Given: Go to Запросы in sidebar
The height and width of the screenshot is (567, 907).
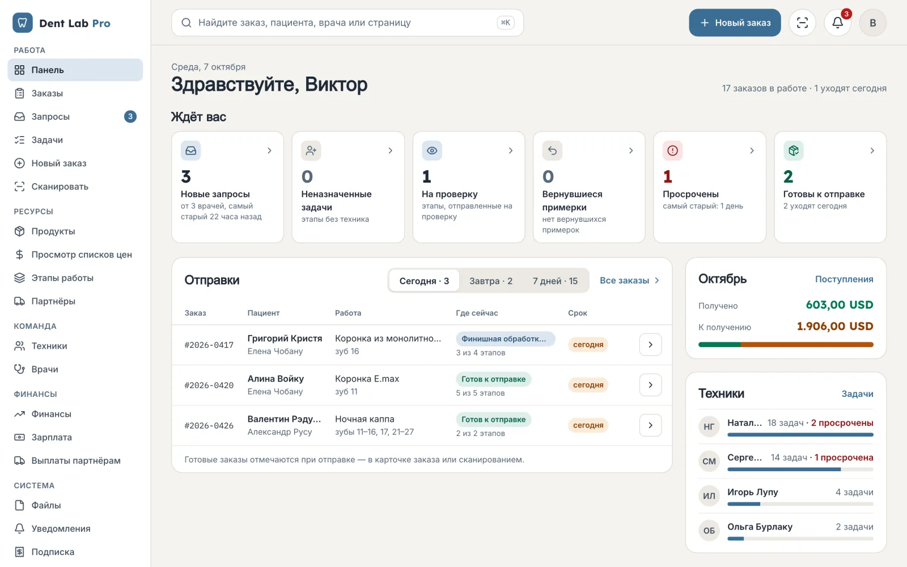Looking at the screenshot, I should (75, 116).
